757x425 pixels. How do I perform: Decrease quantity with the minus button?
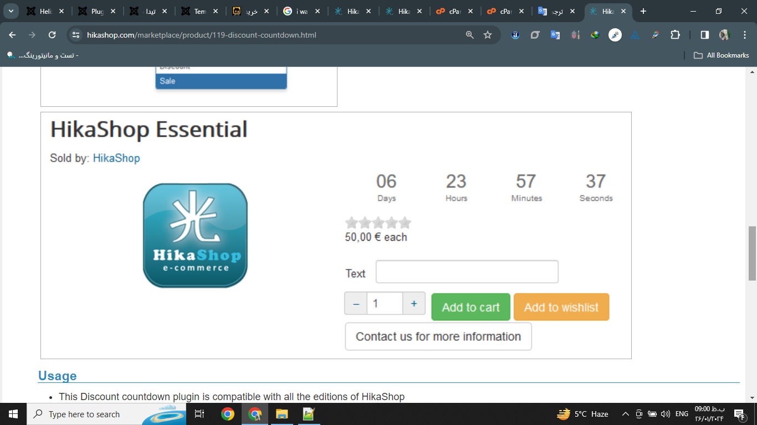[x=356, y=304]
